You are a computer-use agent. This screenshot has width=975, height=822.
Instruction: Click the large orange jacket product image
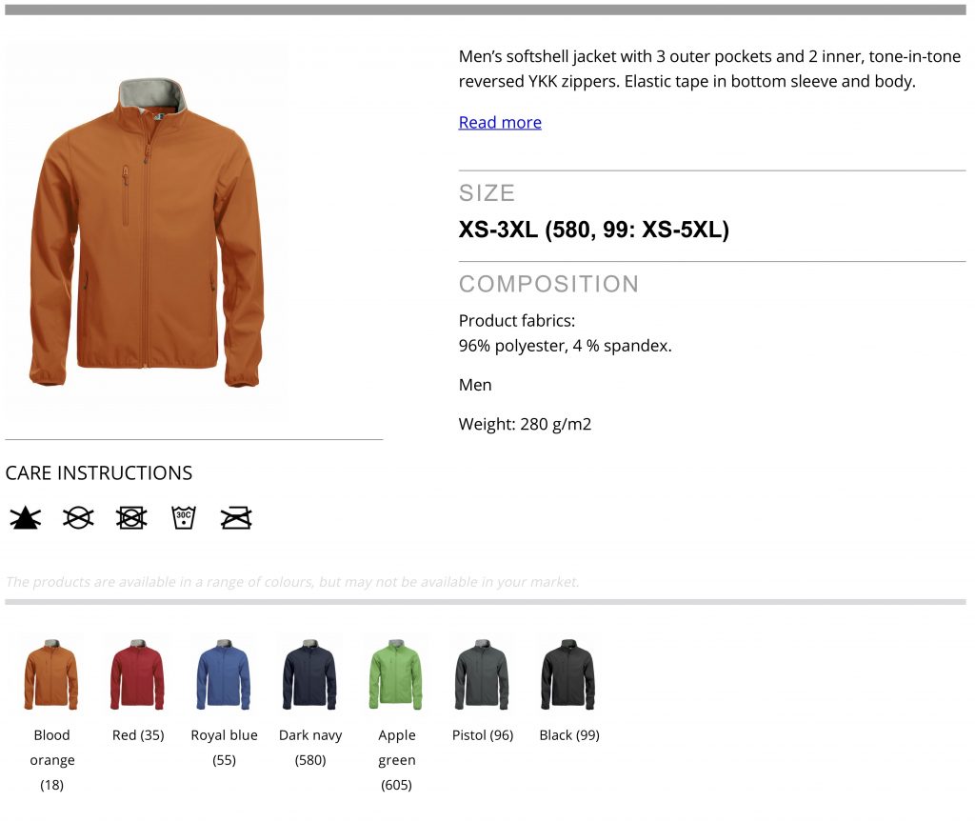click(148, 232)
